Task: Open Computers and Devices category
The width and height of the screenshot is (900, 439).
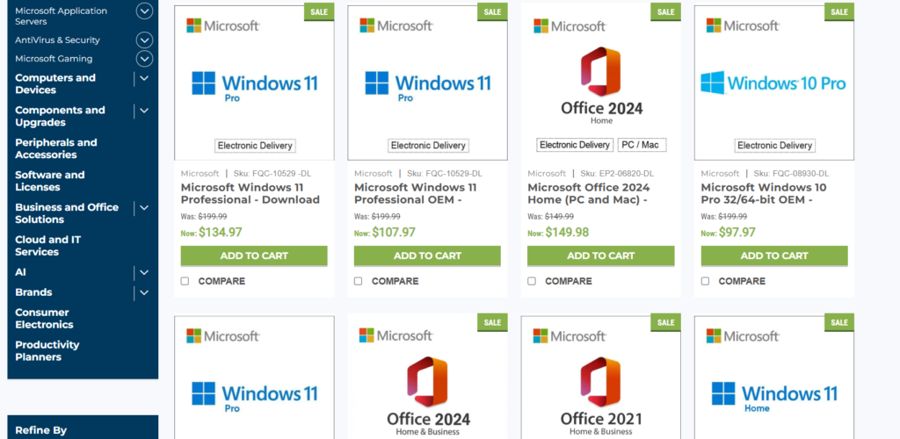Action: pyautogui.click(x=55, y=83)
